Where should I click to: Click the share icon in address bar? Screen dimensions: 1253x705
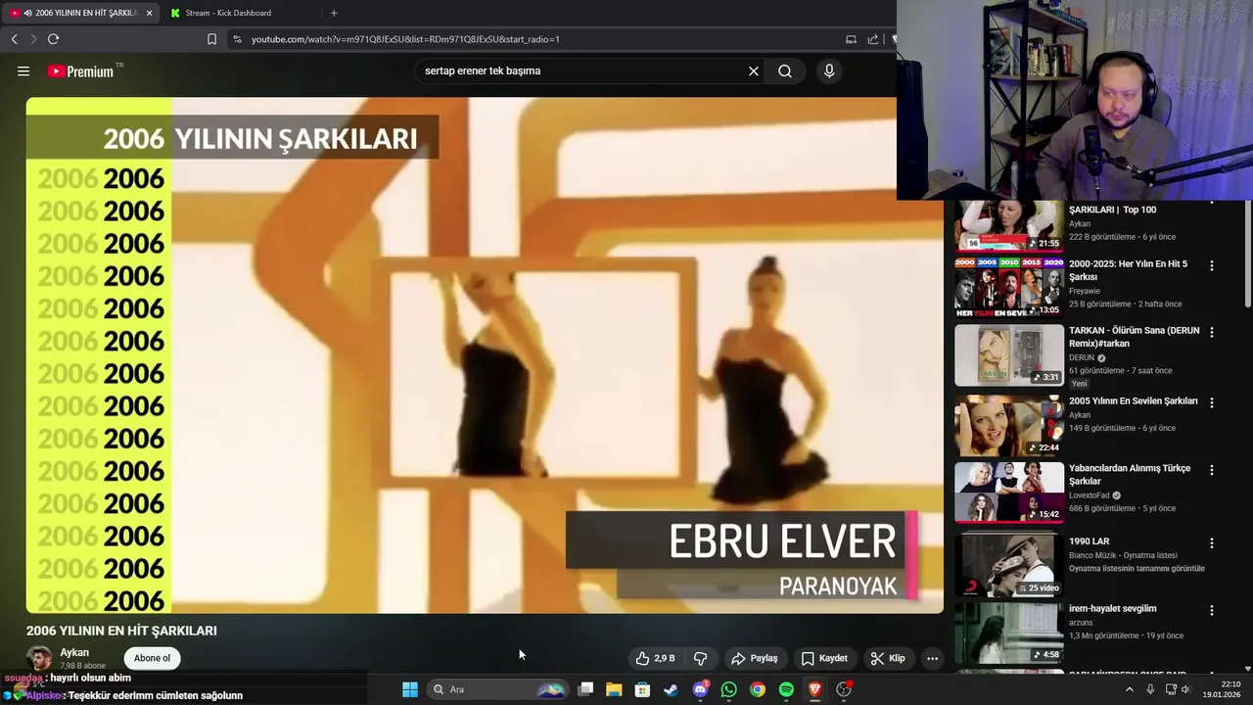(873, 39)
